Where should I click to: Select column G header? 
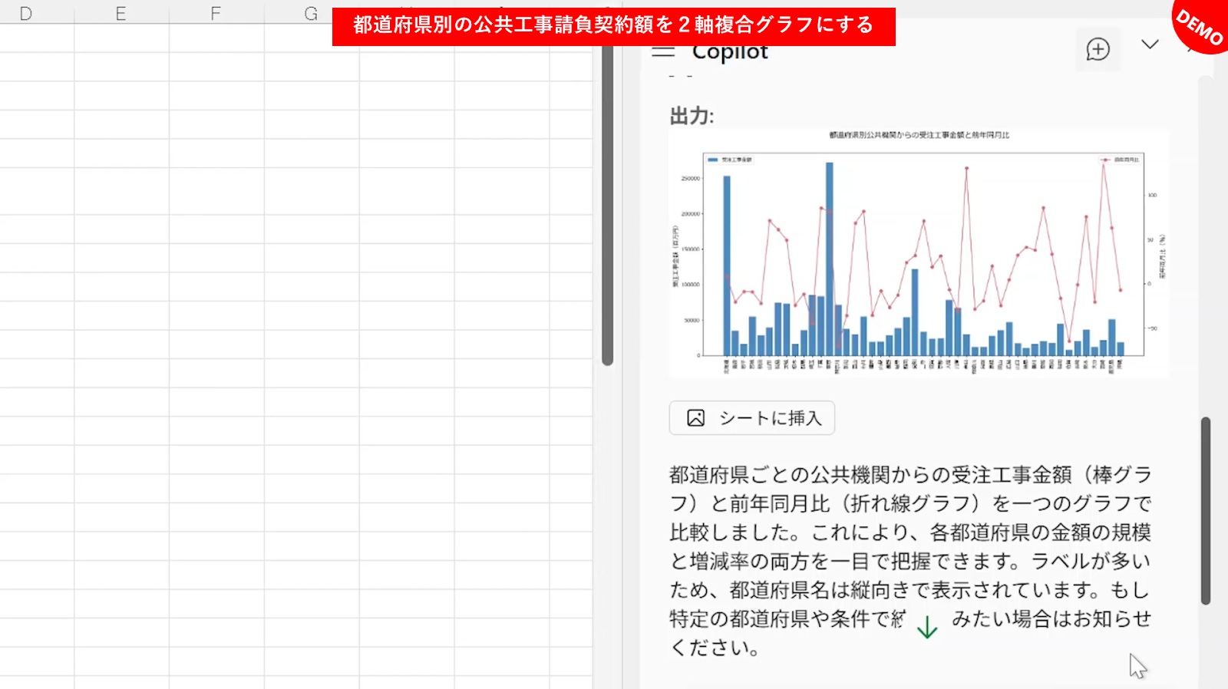310,13
